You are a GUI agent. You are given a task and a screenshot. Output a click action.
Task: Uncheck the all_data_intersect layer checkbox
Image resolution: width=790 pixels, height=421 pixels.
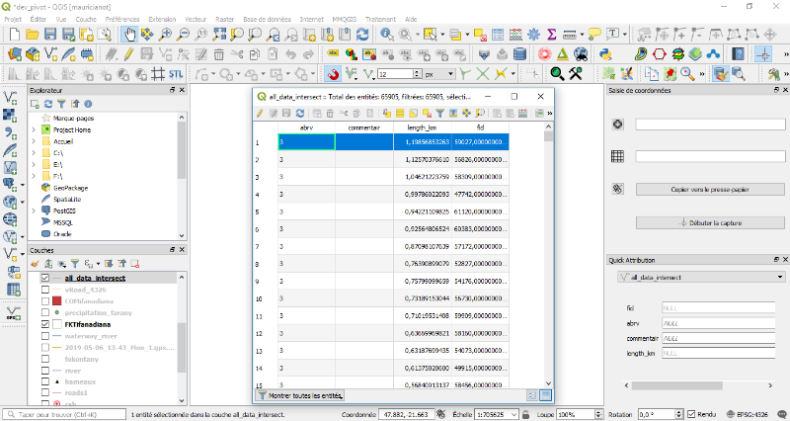(45, 279)
